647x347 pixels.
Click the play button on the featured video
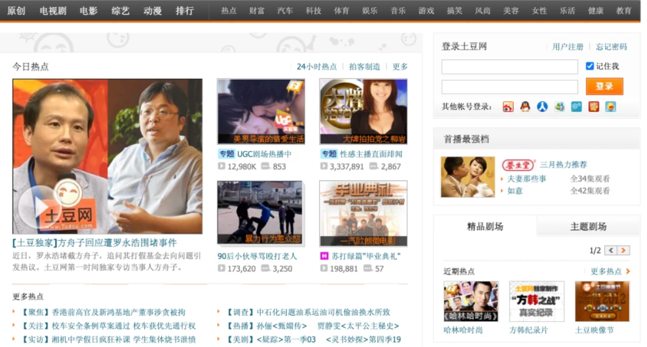click(41, 208)
